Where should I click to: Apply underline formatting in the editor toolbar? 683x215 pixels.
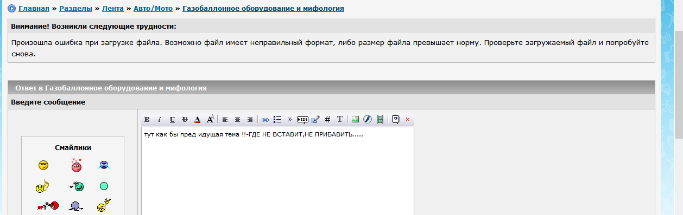[x=172, y=119]
